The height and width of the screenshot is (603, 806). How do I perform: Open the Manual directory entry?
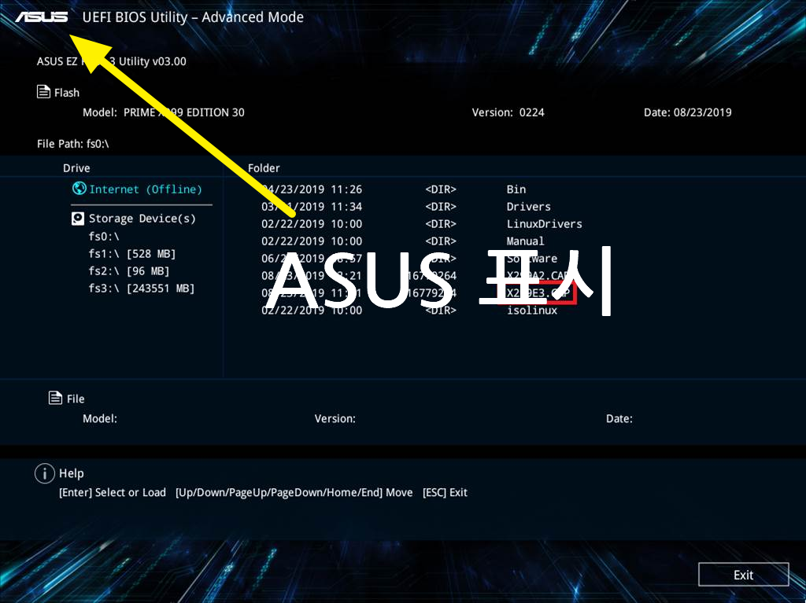click(525, 241)
